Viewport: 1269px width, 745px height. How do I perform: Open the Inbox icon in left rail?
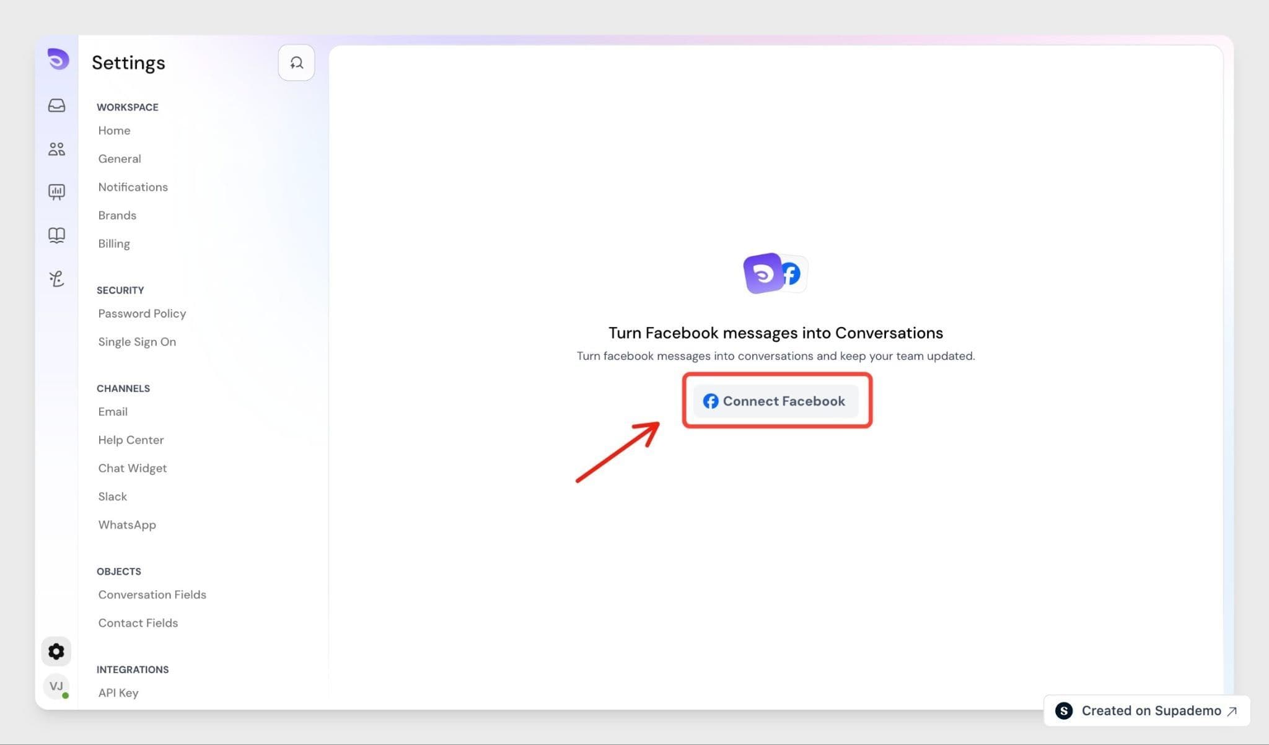click(x=56, y=105)
